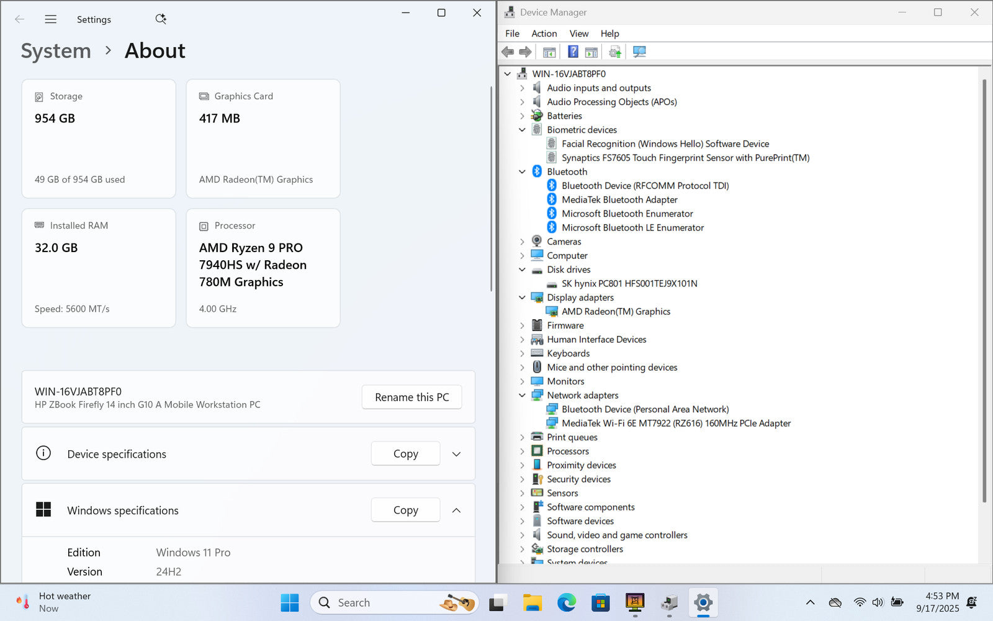Open Microsoft Edge from the taskbar

point(566,602)
